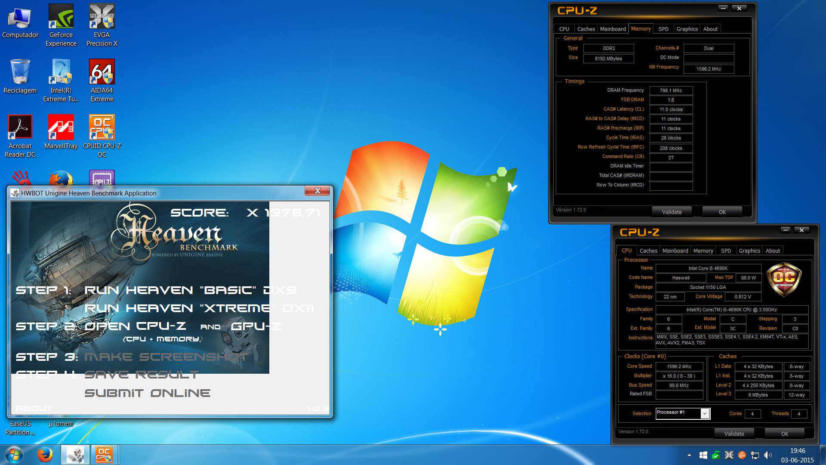Viewport: 826px width, 465px height.
Task: Select the Row Refresh Cycle Time value 208 clocks
Action: click(x=671, y=148)
